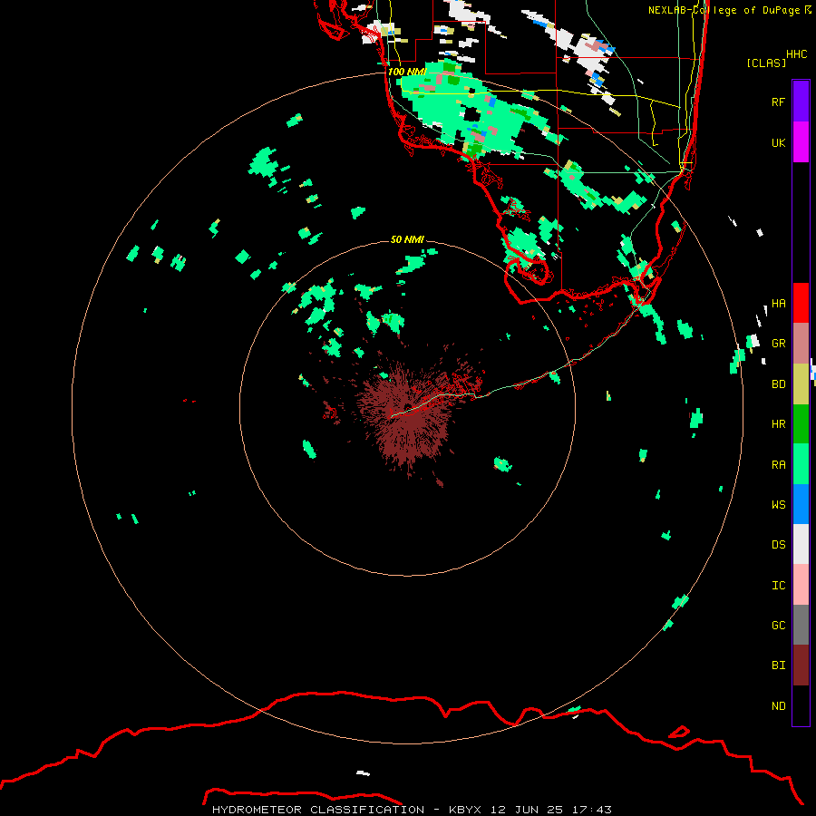Select the WS legend label
The width and height of the screenshot is (816, 816).
(x=778, y=505)
